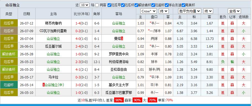This screenshot has width=252, height=106.
Task: Open the 全场 dropdown
Action: click(x=234, y=11)
